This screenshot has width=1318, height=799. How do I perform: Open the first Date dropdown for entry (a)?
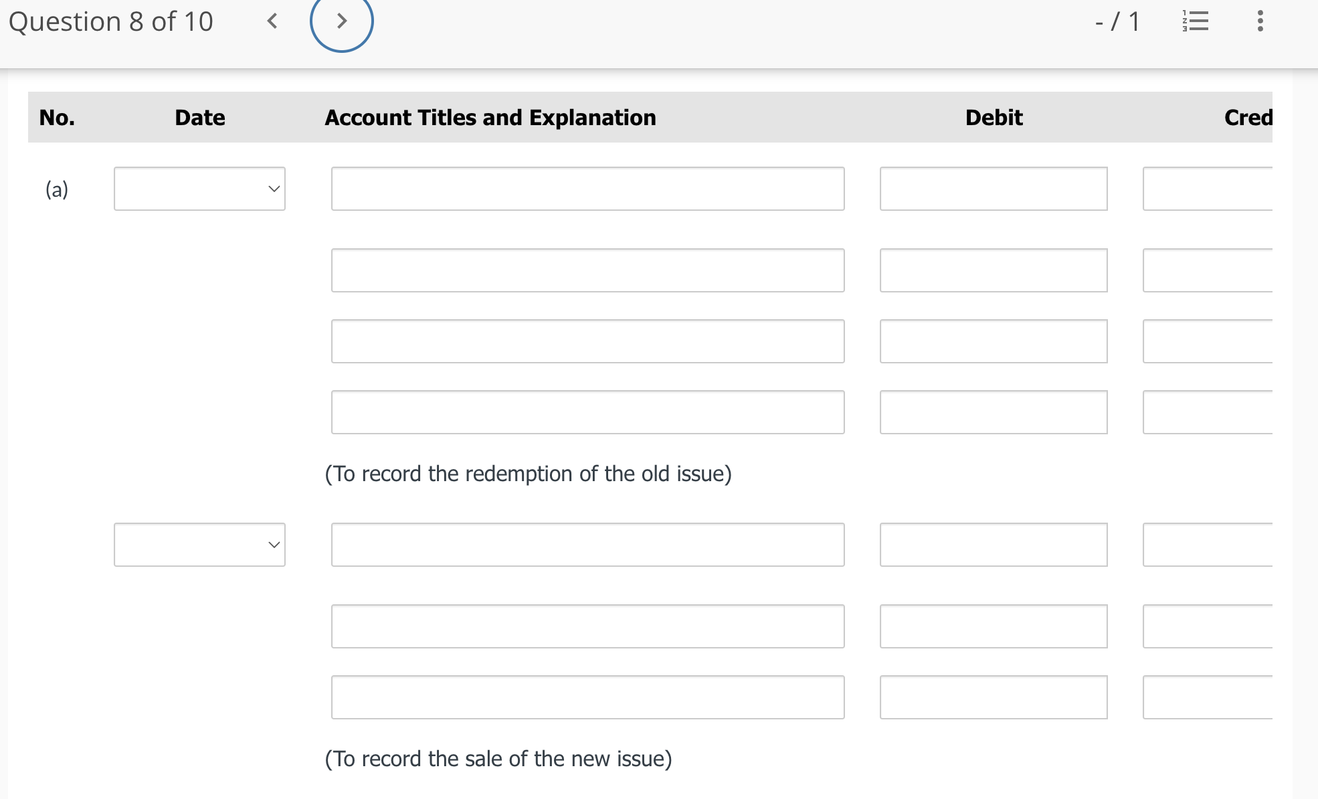pos(199,189)
